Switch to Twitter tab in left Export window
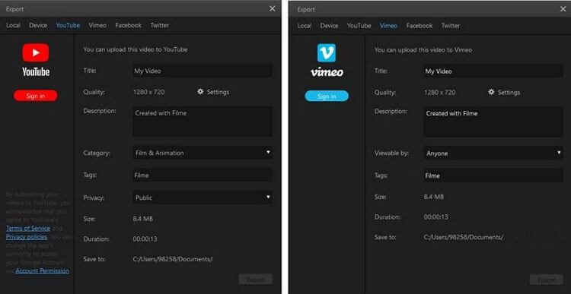571x294 pixels. [x=160, y=25]
